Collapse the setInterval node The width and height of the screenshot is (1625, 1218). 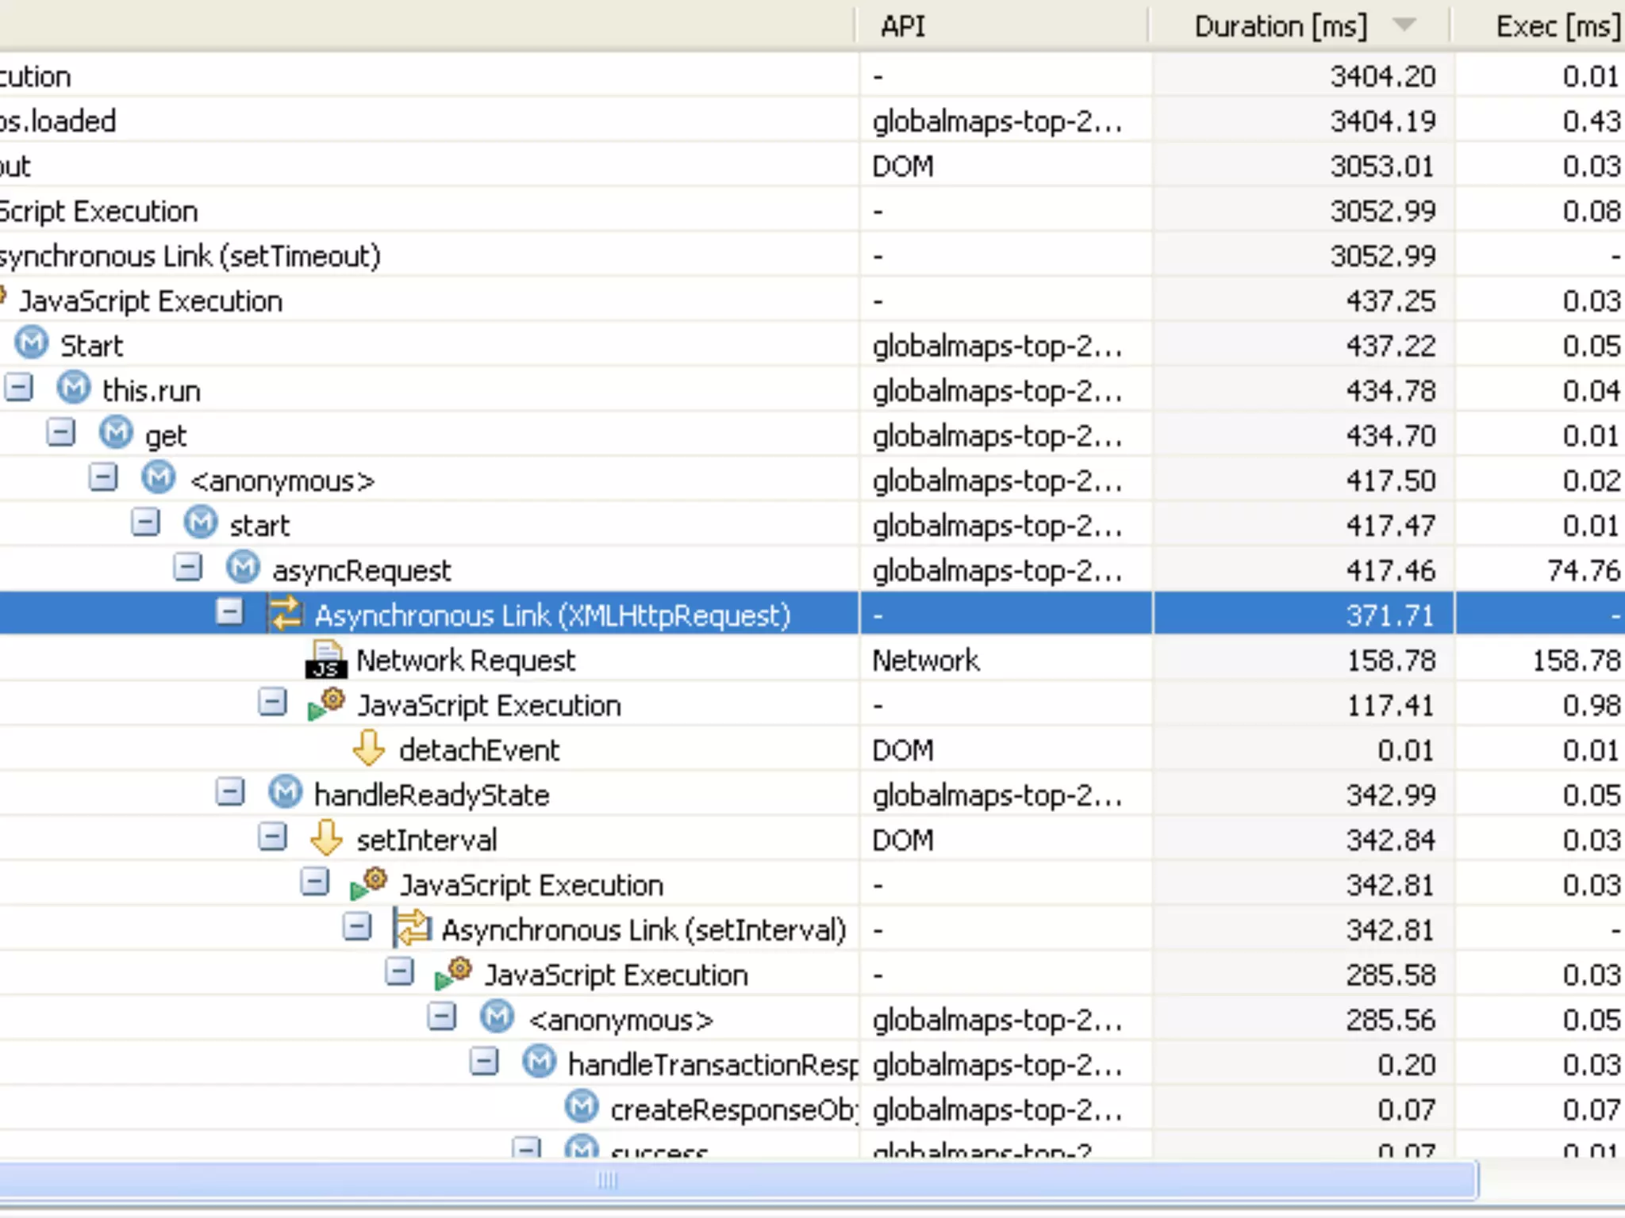[x=272, y=837]
